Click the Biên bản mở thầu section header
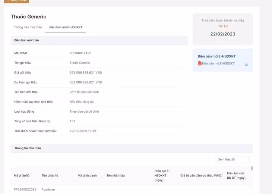This screenshot has width=272, height=194. [x=26, y=40]
